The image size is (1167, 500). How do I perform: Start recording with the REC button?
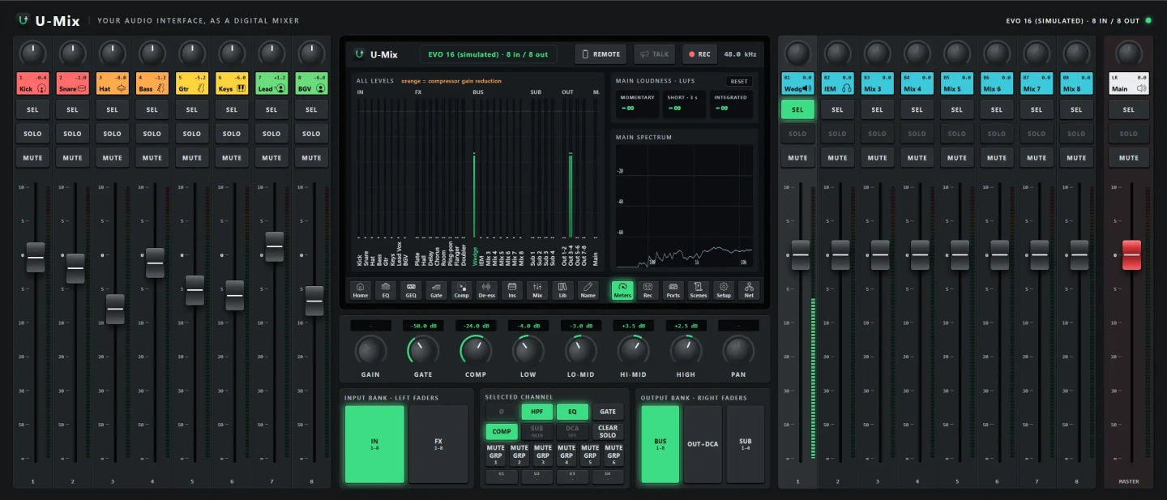[699, 54]
